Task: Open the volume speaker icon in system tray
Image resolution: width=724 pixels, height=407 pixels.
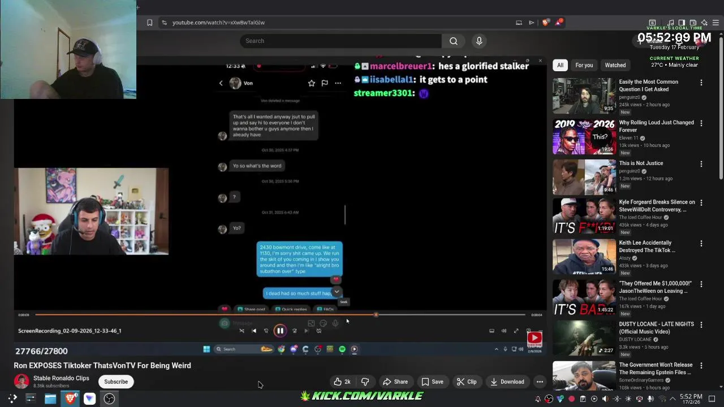Action: (x=605, y=399)
